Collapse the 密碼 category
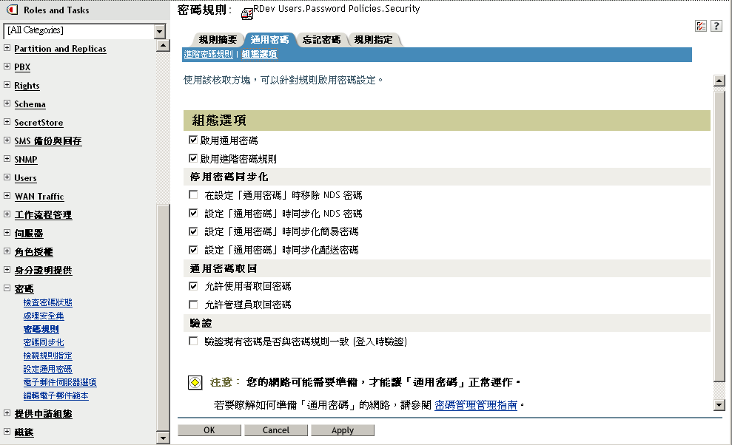The width and height of the screenshot is (732, 445). 7,288
